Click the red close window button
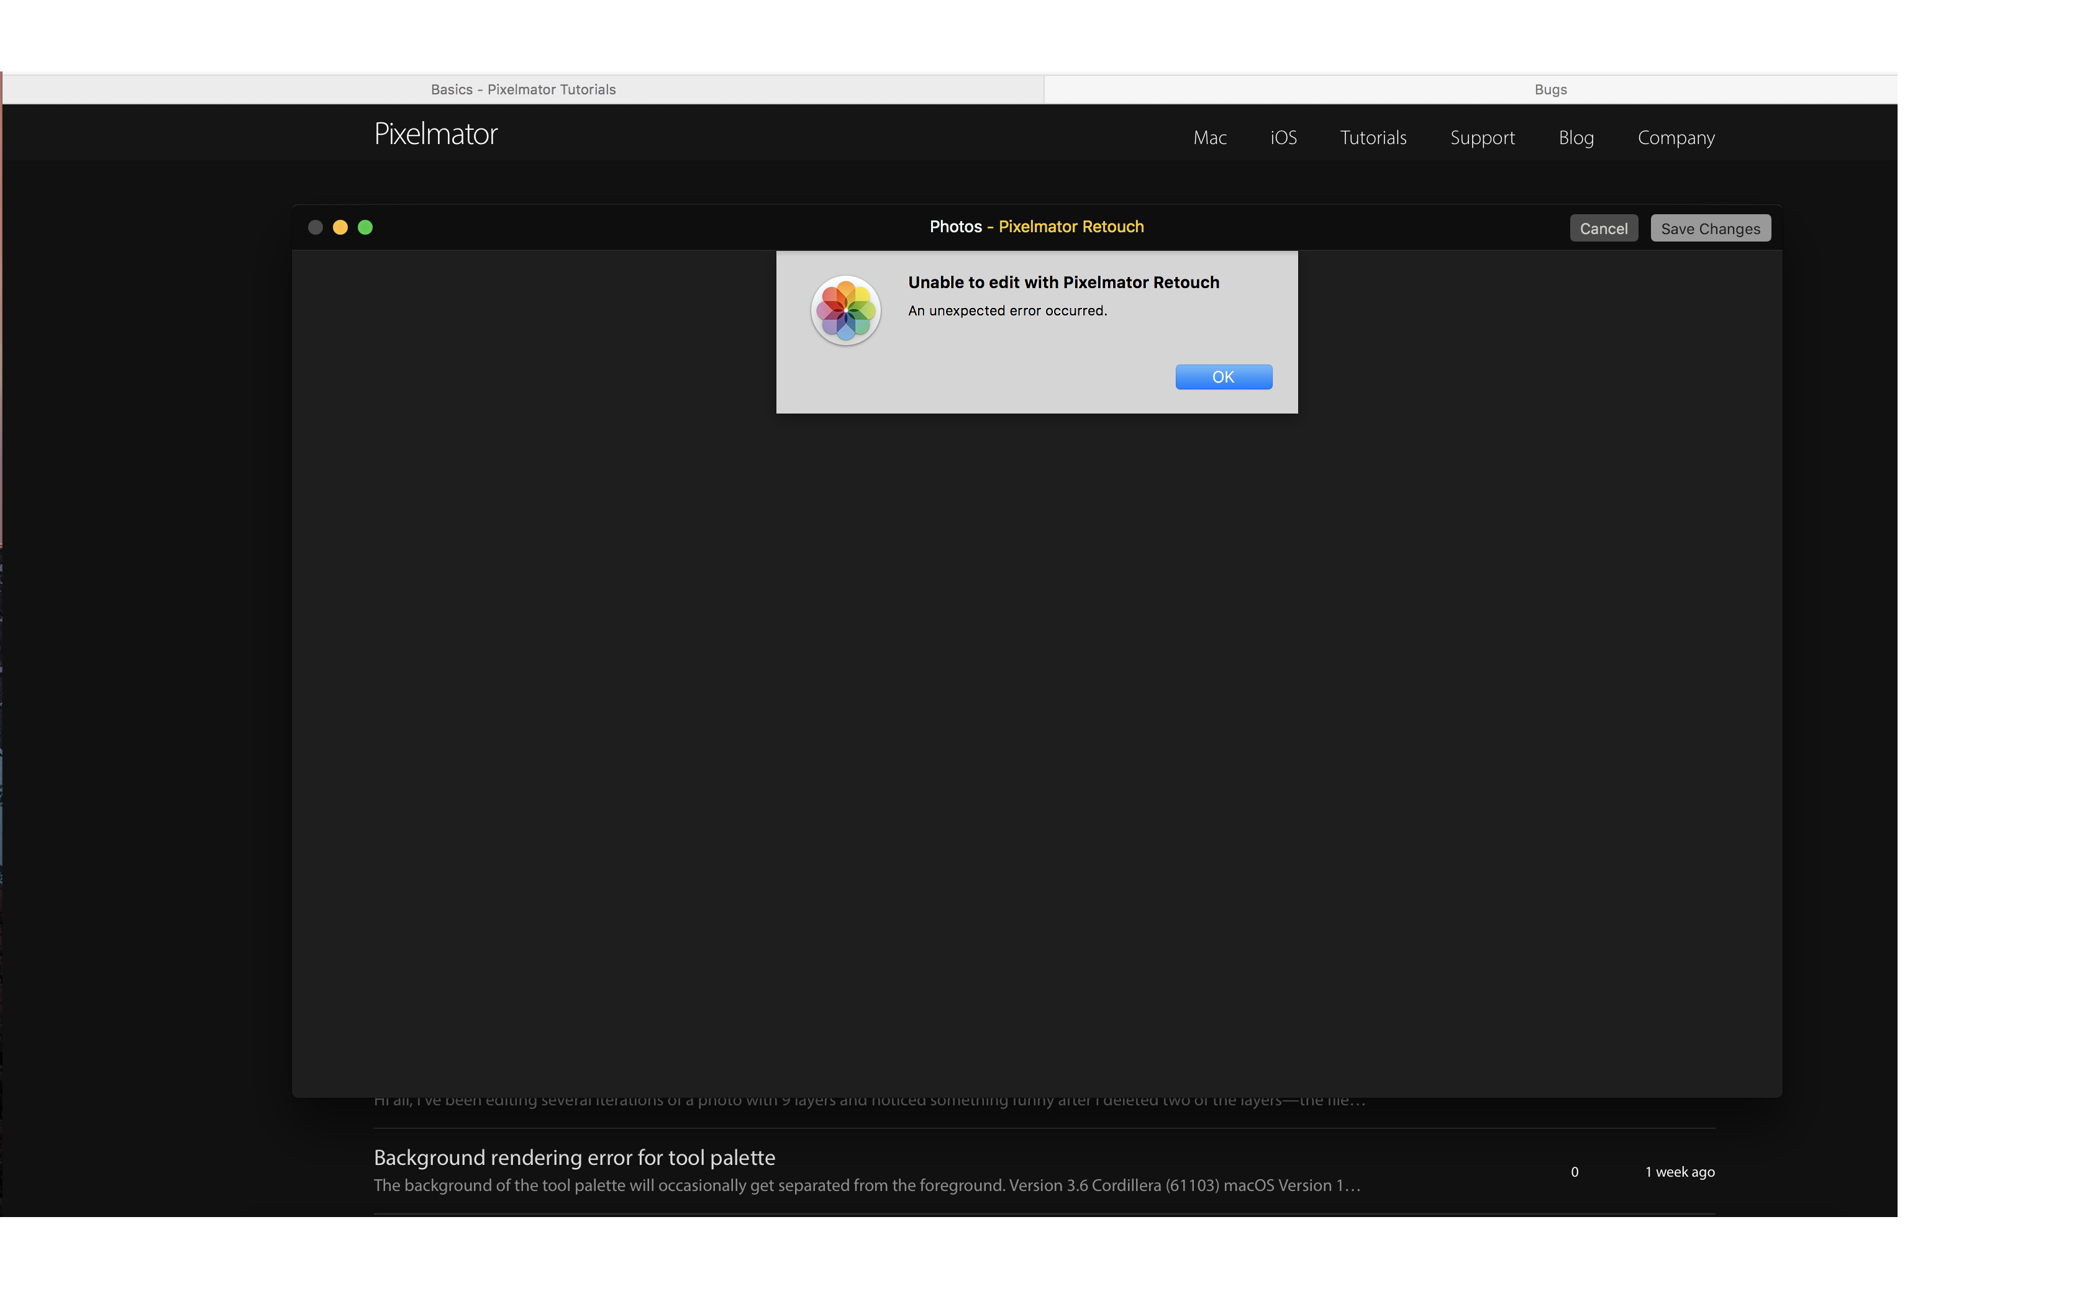The image size is (2087, 1304). (x=316, y=227)
